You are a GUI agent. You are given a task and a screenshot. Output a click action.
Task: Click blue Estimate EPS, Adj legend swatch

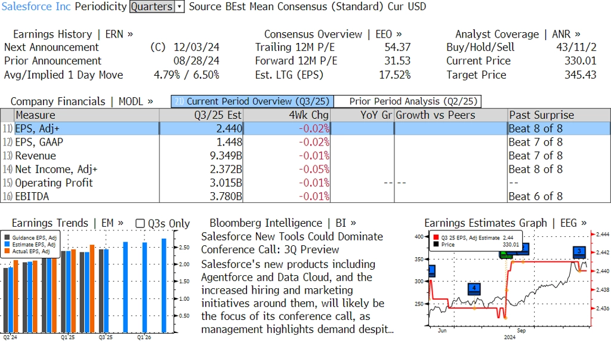pyautogui.click(x=7, y=245)
